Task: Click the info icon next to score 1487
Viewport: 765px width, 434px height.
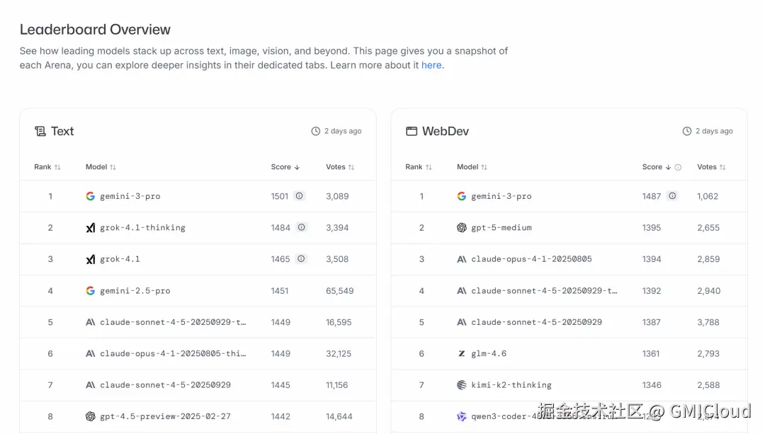Action: [x=672, y=196]
